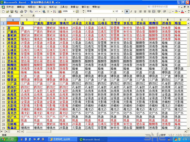Toggle Underline formatting button
The height and width of the screenshot is (142, 190).
pos(135,11)
